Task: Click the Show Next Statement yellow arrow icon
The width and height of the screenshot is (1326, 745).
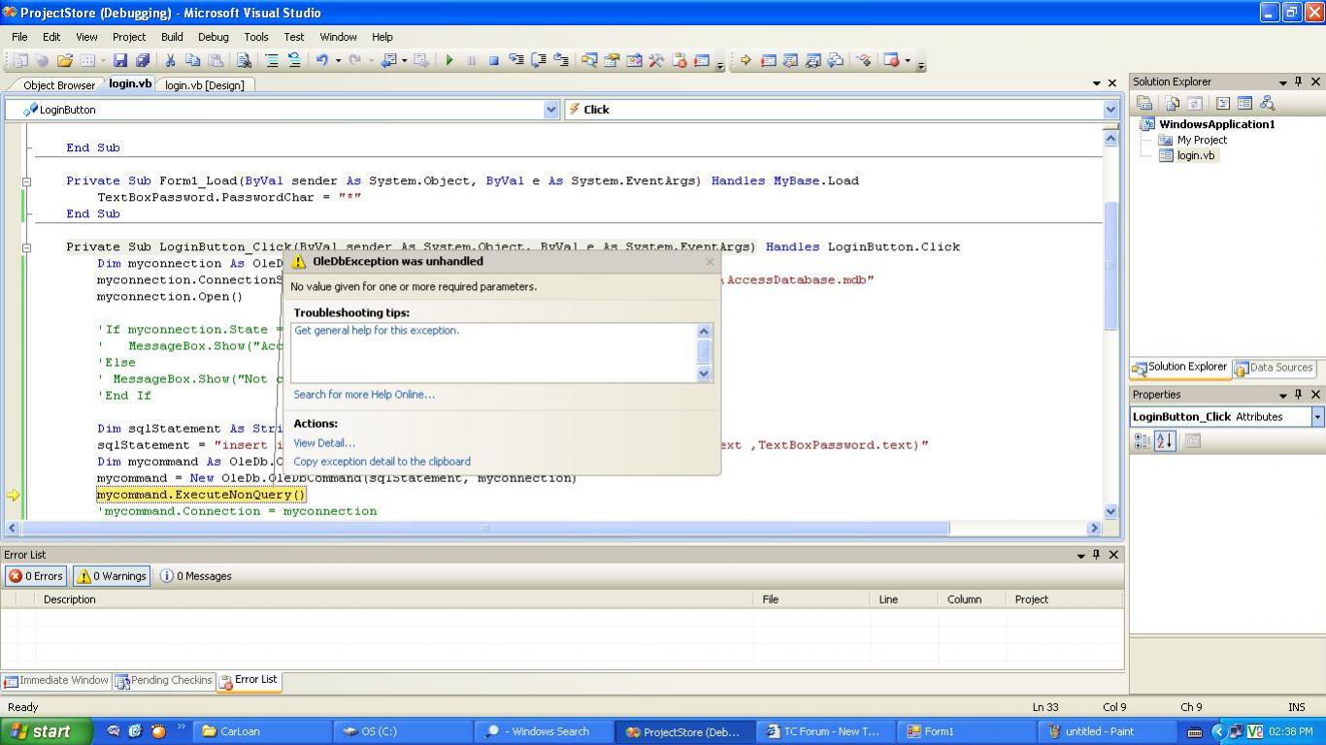Action: pos(746,60)
